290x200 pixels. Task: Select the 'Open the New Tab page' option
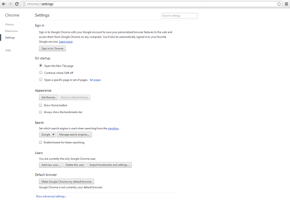pos(41,66)
